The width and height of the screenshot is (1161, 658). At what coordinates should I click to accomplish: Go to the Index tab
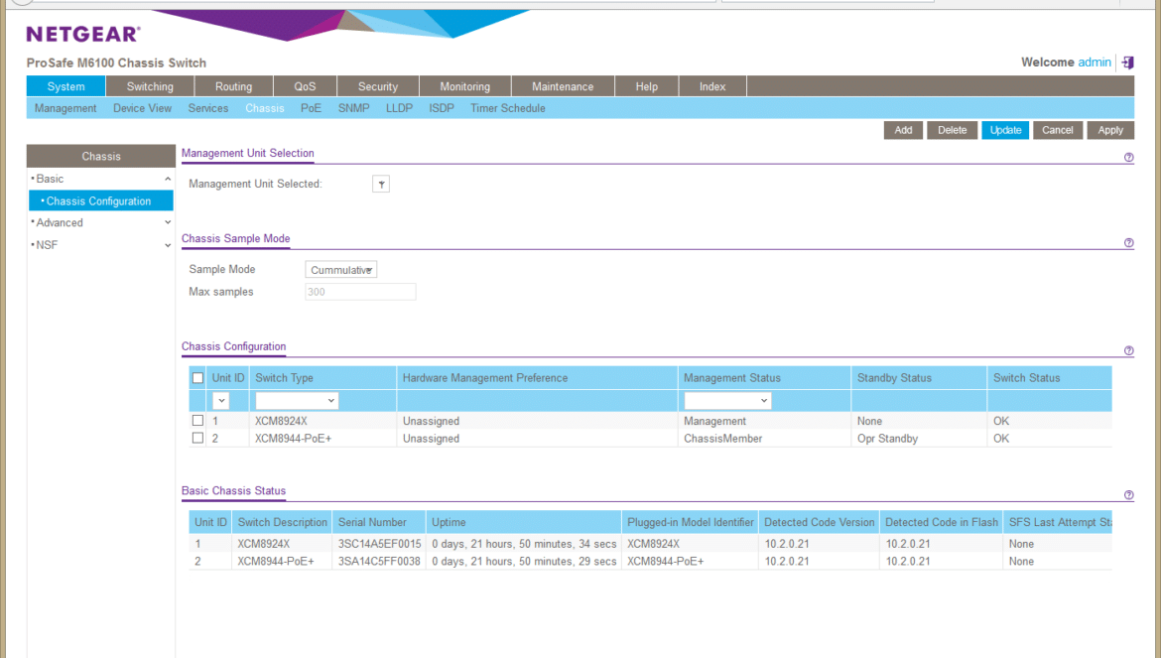click(712, 86)
